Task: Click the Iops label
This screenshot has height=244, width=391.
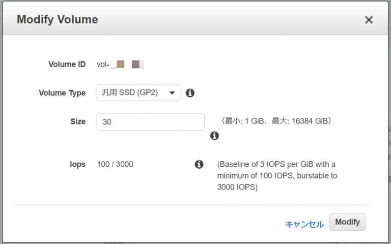Action: (77, 164)
